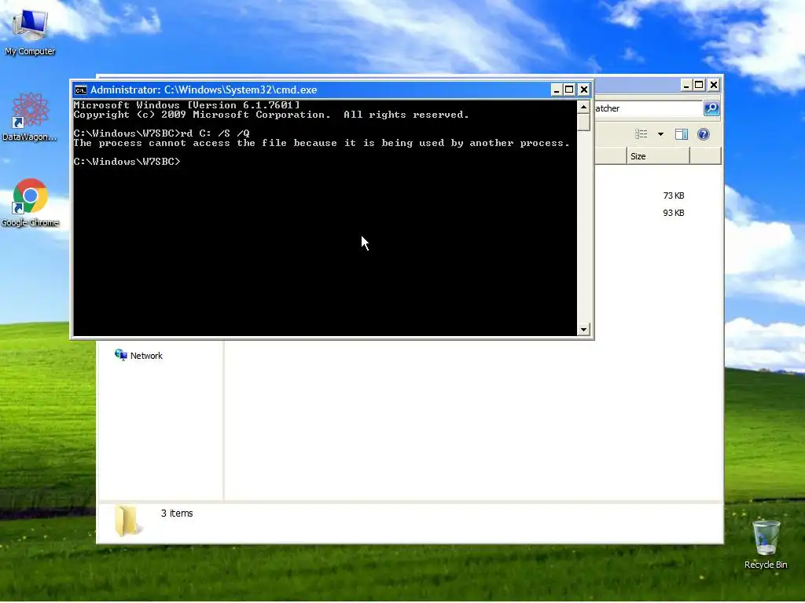This screenshot has width=805, height=603.
Task: Click the cmd title bar text
Action: pyautogui.click(x=204, y=90)
